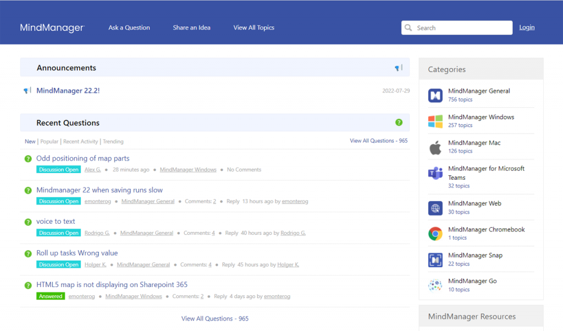563x331 pixels.
Task: Select the Recent Activity filter tab
Action: pos(80,141)
